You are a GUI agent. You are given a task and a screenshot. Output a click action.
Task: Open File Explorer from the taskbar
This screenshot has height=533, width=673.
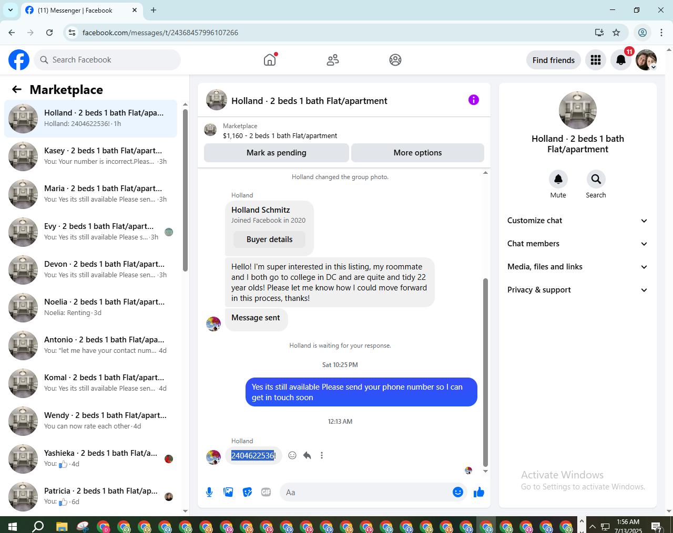coord(62,526)
